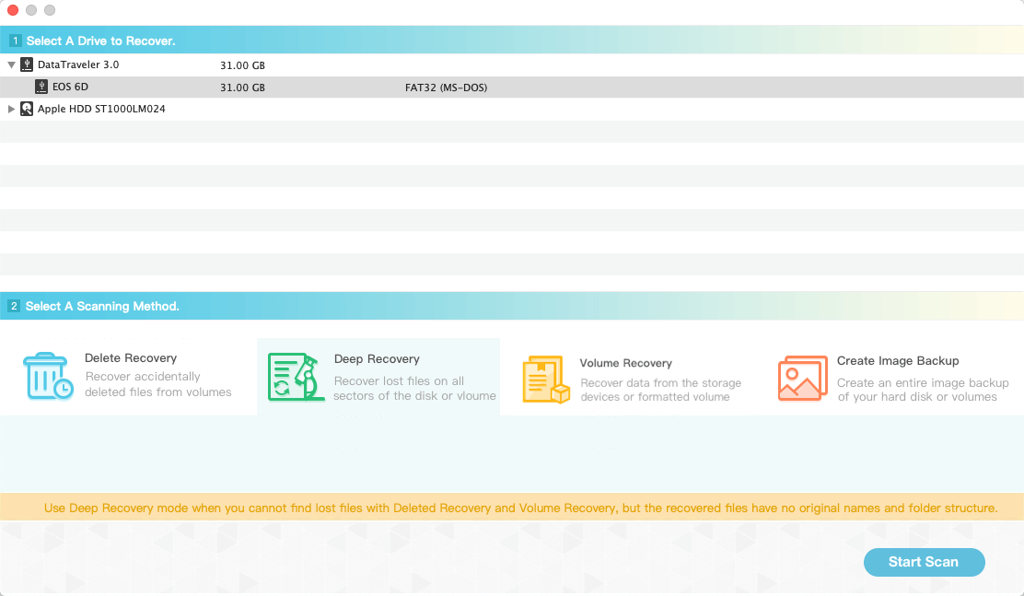Click 'Recover lost files on all sectors' description
Screen dimensions: 1024x596
point(414,388)
